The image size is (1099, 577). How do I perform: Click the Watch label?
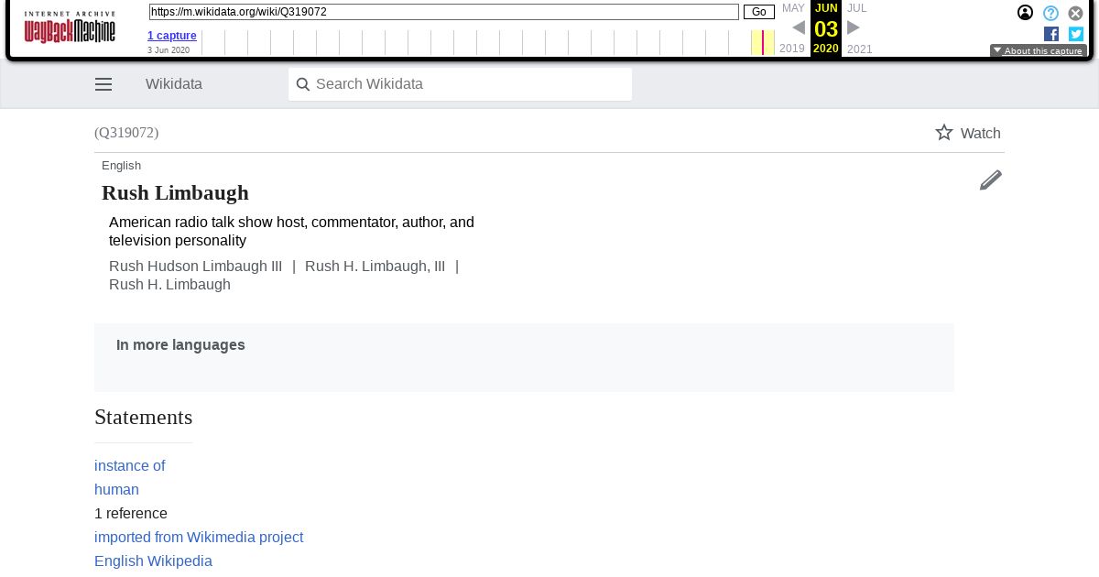981,134
